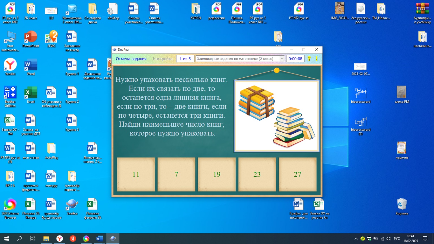Expand the Олимпиадные задания по математике dropdown
434x244 pixels.
tap(282, 59)
